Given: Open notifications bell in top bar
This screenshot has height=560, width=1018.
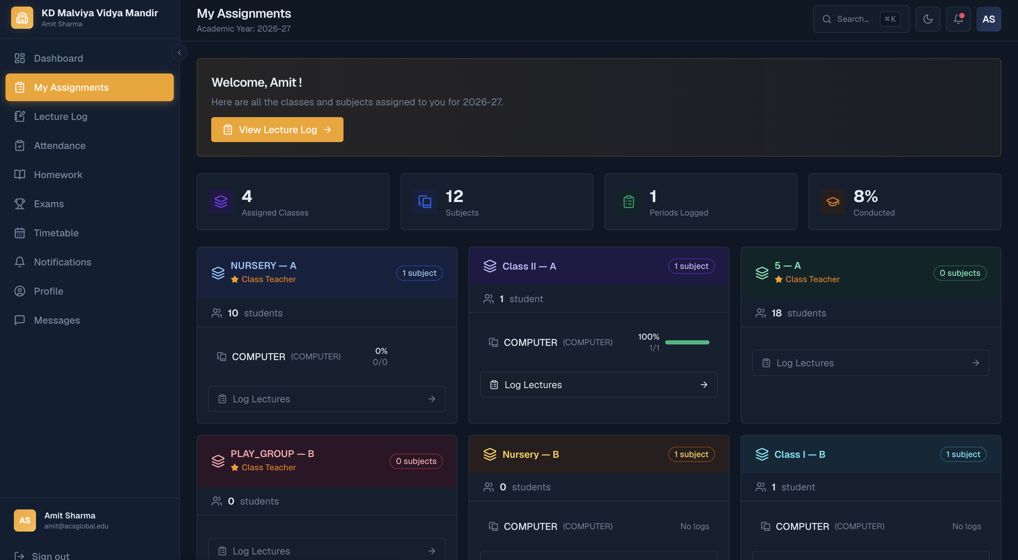Looking at the screenshot, I should 958,19.
